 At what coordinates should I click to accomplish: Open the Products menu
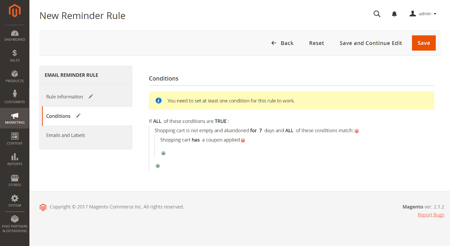point(15,77)
